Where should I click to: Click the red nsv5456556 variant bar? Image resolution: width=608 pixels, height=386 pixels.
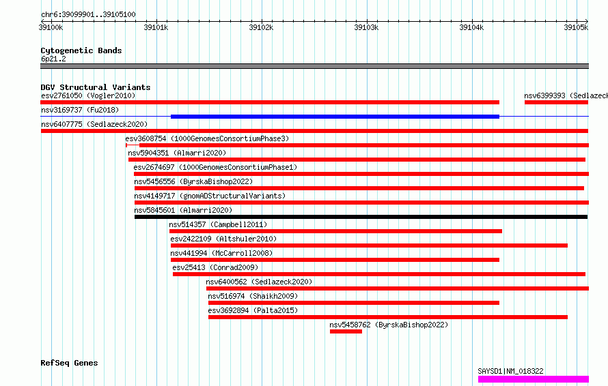click(359, 188)
